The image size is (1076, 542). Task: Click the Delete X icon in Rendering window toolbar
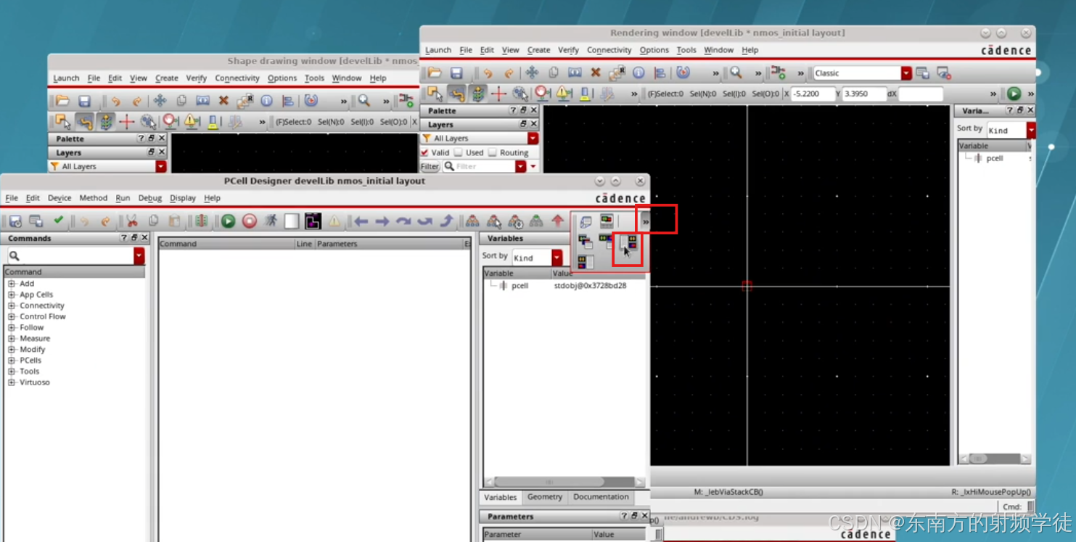coord(596,73)
